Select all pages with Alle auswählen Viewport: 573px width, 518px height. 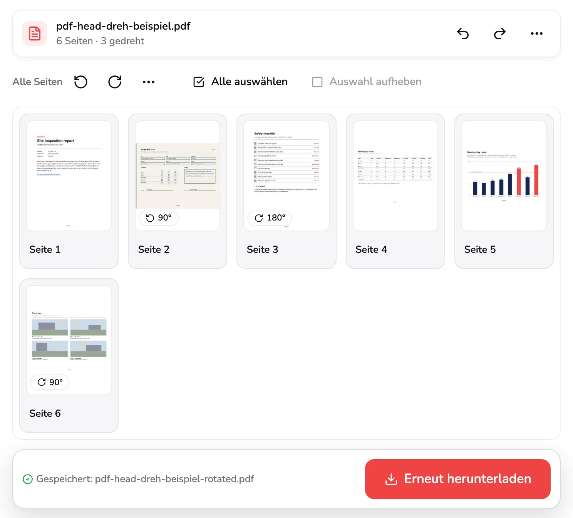coord(240,82)
